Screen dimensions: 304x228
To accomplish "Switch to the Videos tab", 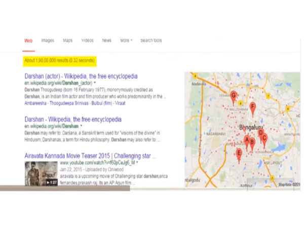I will (88, 41).
